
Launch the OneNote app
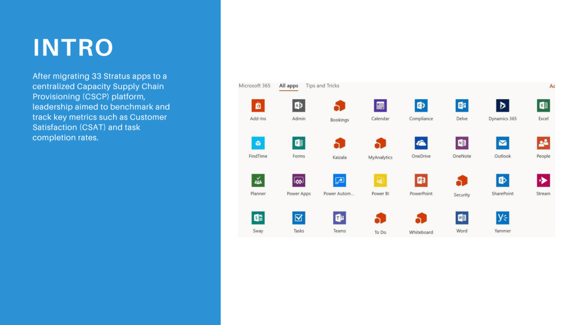461,143
